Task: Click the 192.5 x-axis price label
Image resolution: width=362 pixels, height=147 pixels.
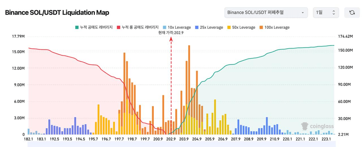Action: [x=54, y=139]
